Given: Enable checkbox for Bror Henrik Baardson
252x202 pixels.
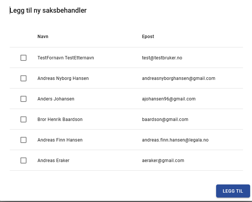Looking at the screenshot, I should pos(24,119).
